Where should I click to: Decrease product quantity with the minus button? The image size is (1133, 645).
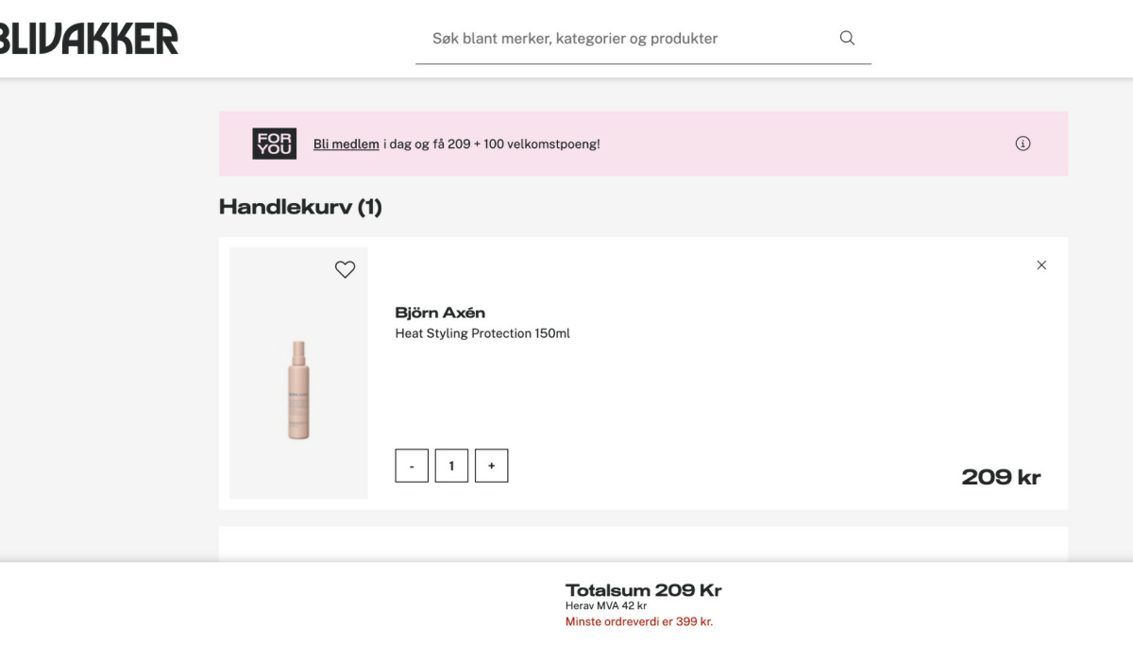(411, 466)
